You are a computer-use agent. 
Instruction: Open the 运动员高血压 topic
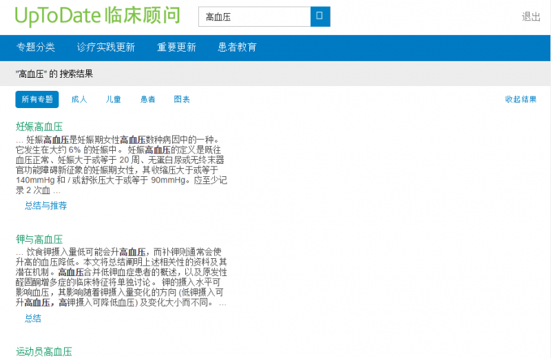point(44,352)
